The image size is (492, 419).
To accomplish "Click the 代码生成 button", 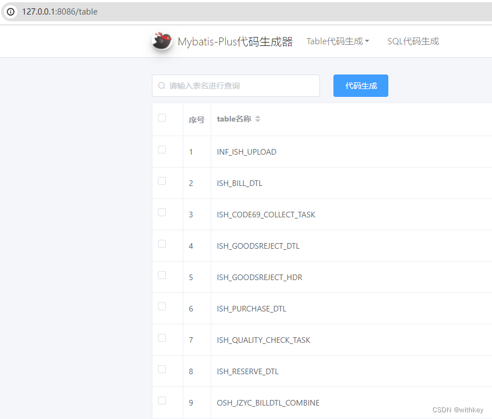I will pyautogui.click(x=360, y=85).
